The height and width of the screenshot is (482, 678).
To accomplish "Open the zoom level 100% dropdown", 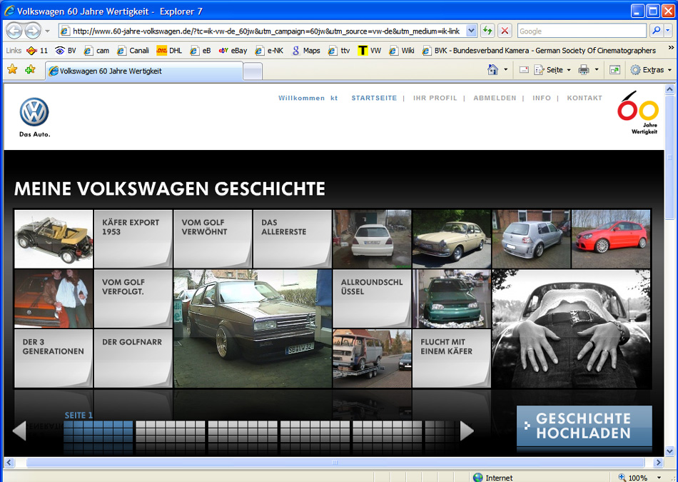I will [x=659, y=477].
